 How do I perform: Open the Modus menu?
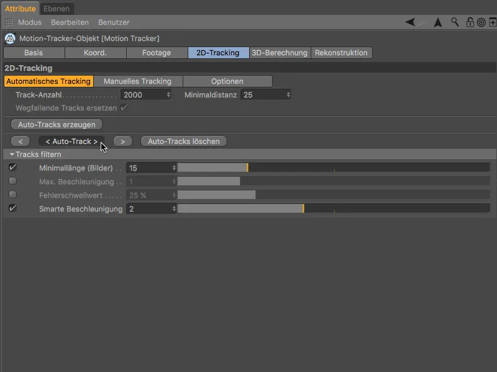tap(29, 22)
